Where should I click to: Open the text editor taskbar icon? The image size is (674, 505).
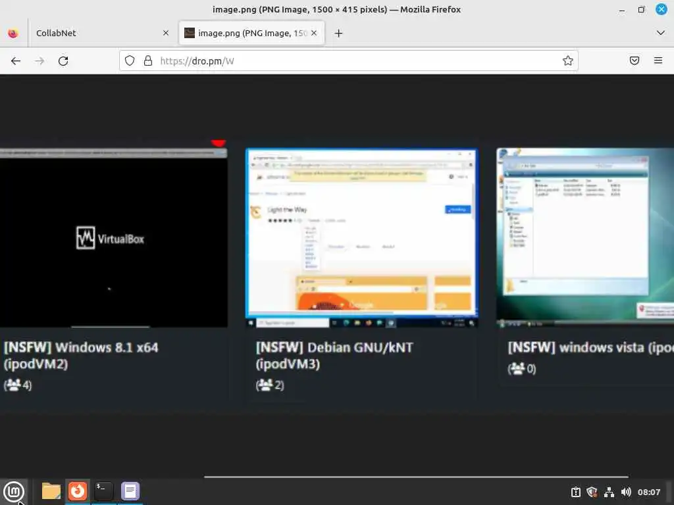pyautogui.click(x=130, y=491)
